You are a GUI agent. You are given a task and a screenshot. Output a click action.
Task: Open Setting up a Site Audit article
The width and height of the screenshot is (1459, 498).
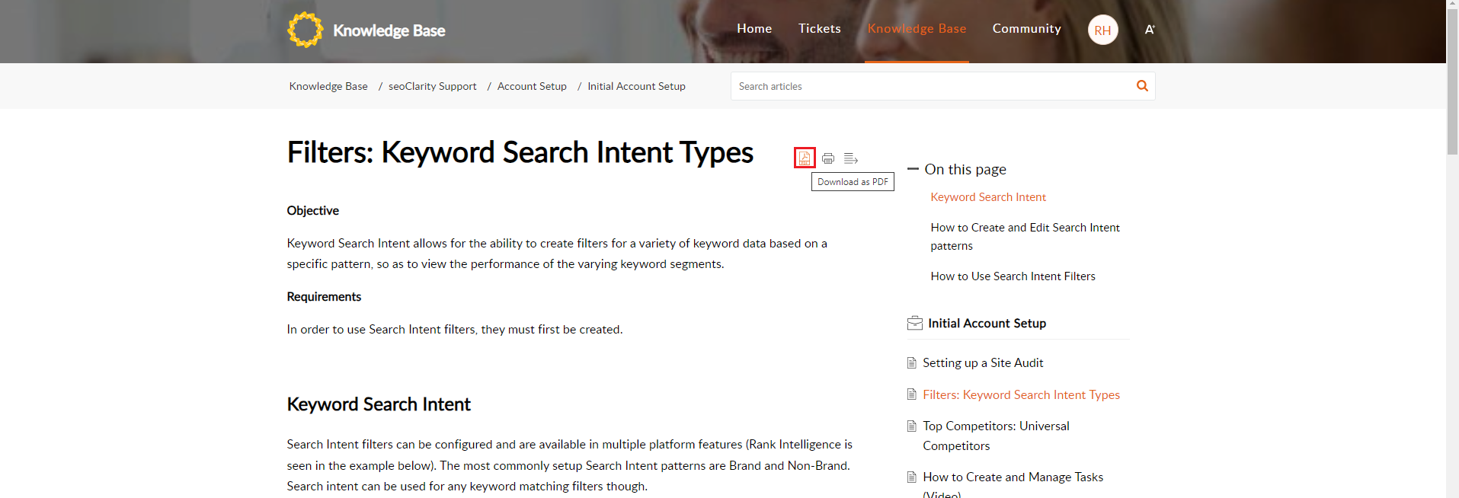[x=983, y=363]
